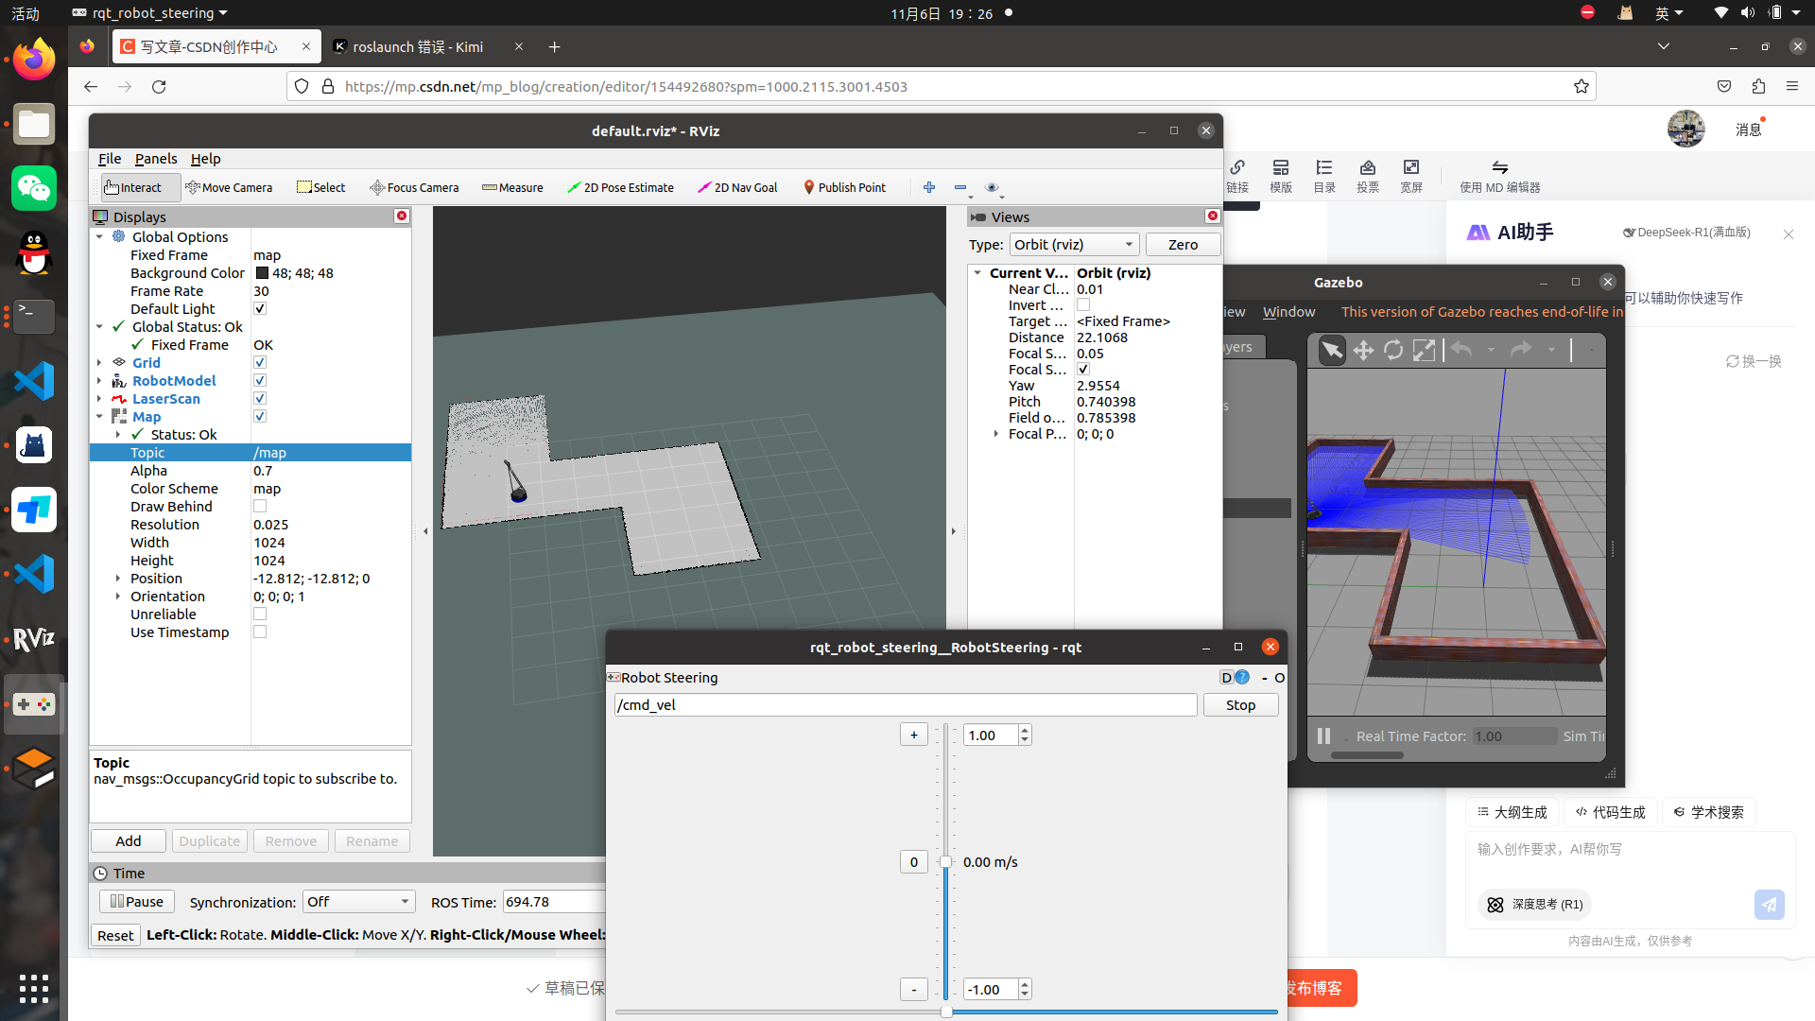Click the Zero button in Views

pyautogui.click(x=1182, y=245)
